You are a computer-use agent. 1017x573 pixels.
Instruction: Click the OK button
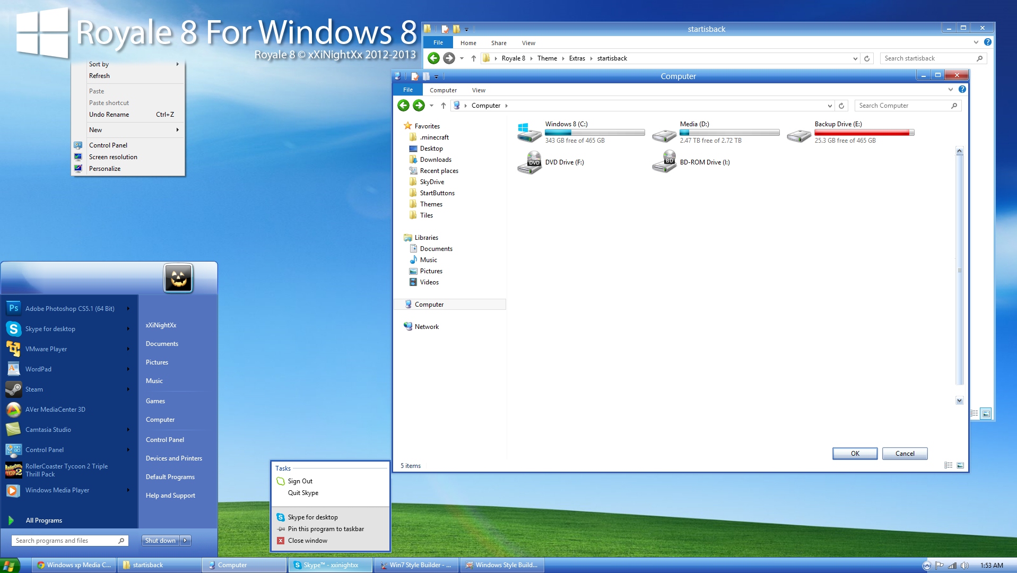(855, 454)
